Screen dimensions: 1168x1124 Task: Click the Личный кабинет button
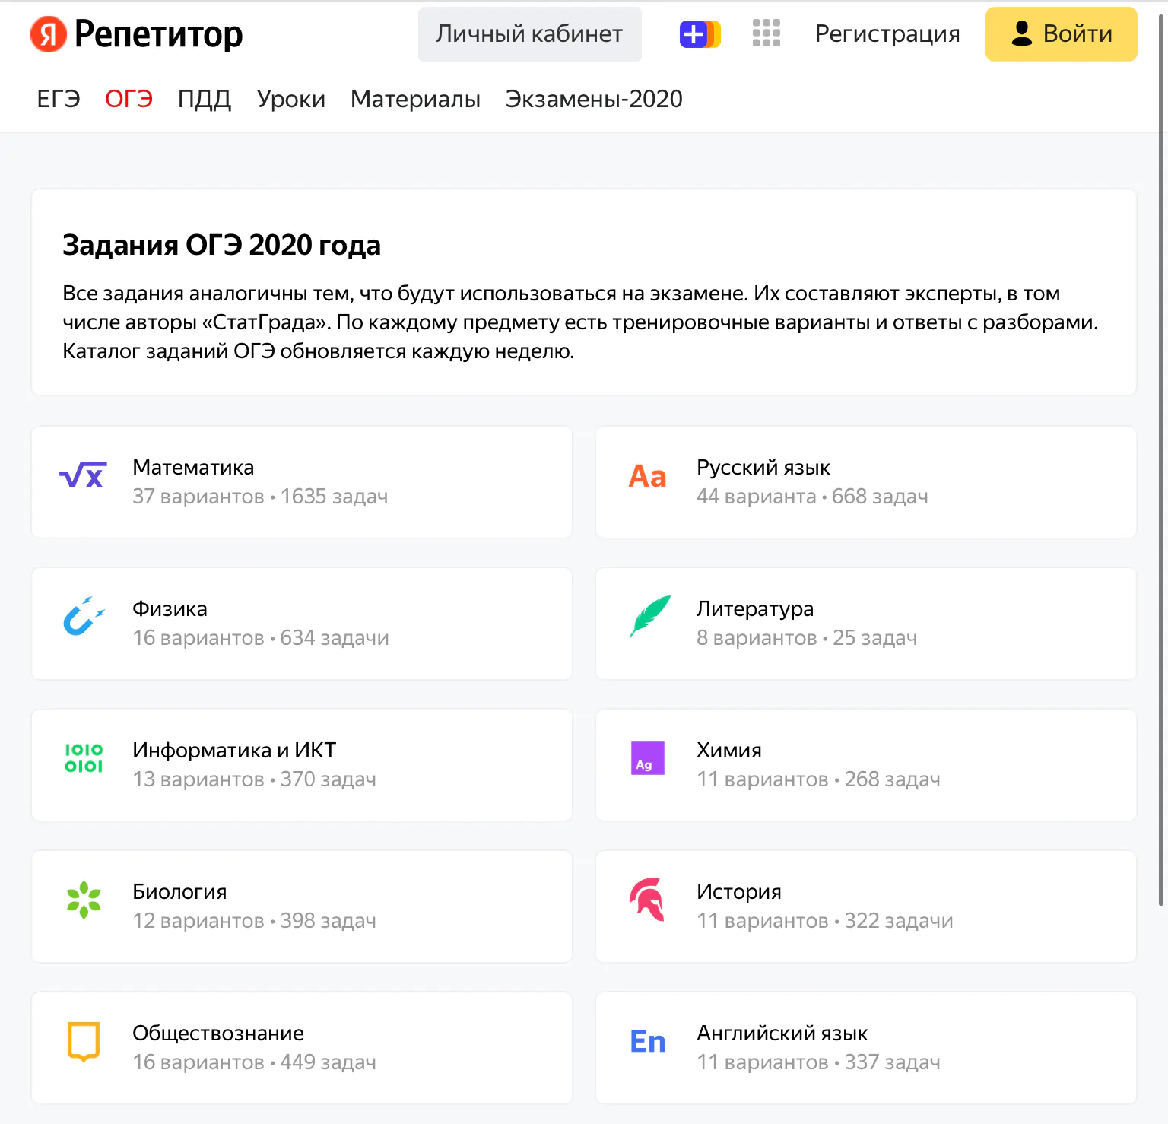(x=529, y=34)
